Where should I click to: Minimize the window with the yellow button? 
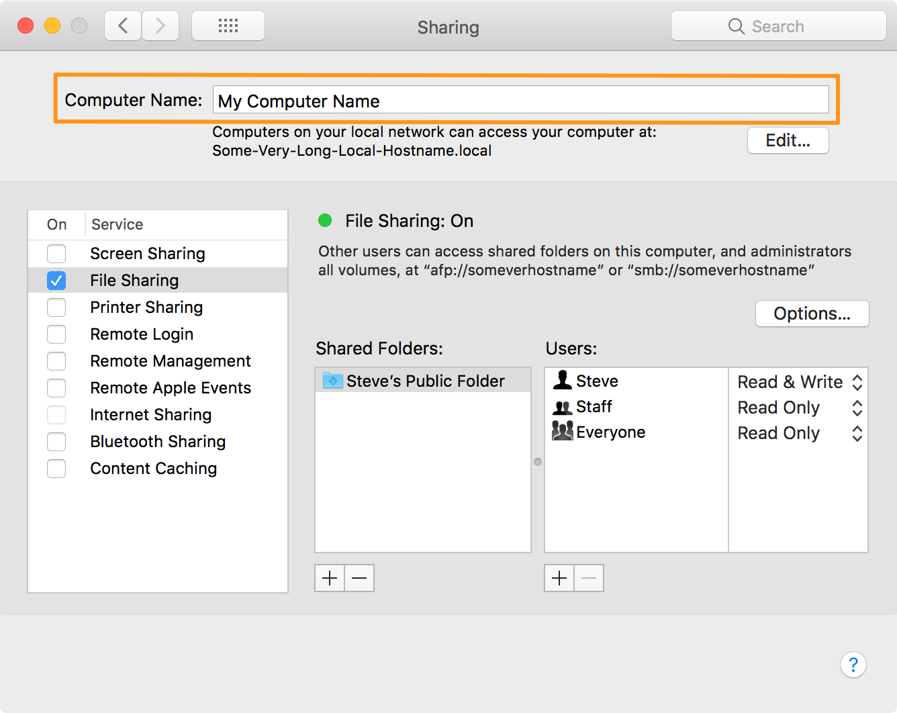click(52, 26)
